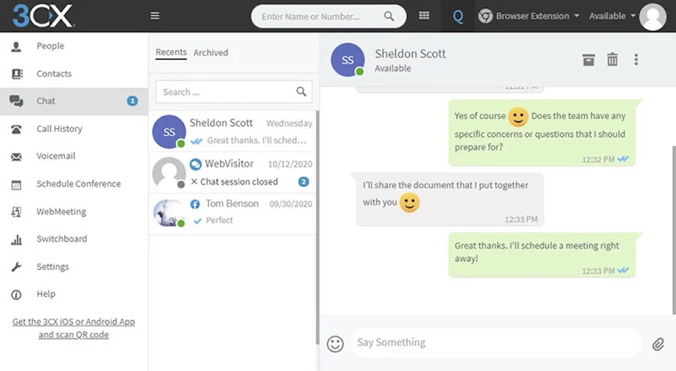Open the user profile avatar menu

point(652,17)
